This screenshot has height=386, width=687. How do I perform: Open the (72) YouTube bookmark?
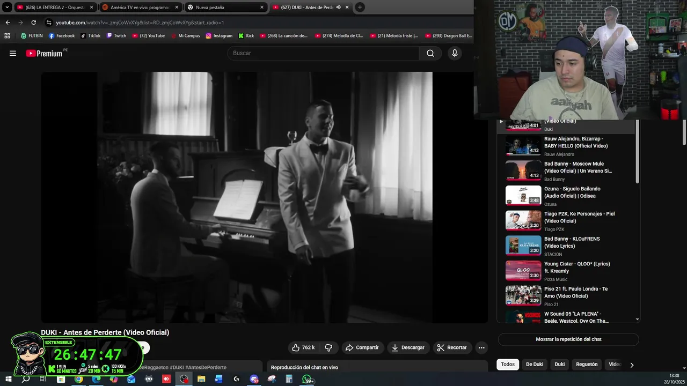148,36
